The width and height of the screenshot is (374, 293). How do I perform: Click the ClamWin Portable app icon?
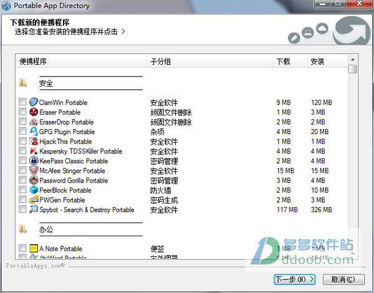click(x=34, y=102)
